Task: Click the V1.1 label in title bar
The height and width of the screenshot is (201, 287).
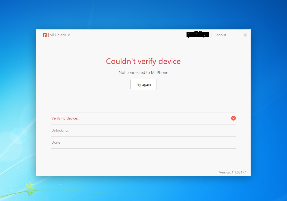Action: pyautogui.click(x=71, y=35)
